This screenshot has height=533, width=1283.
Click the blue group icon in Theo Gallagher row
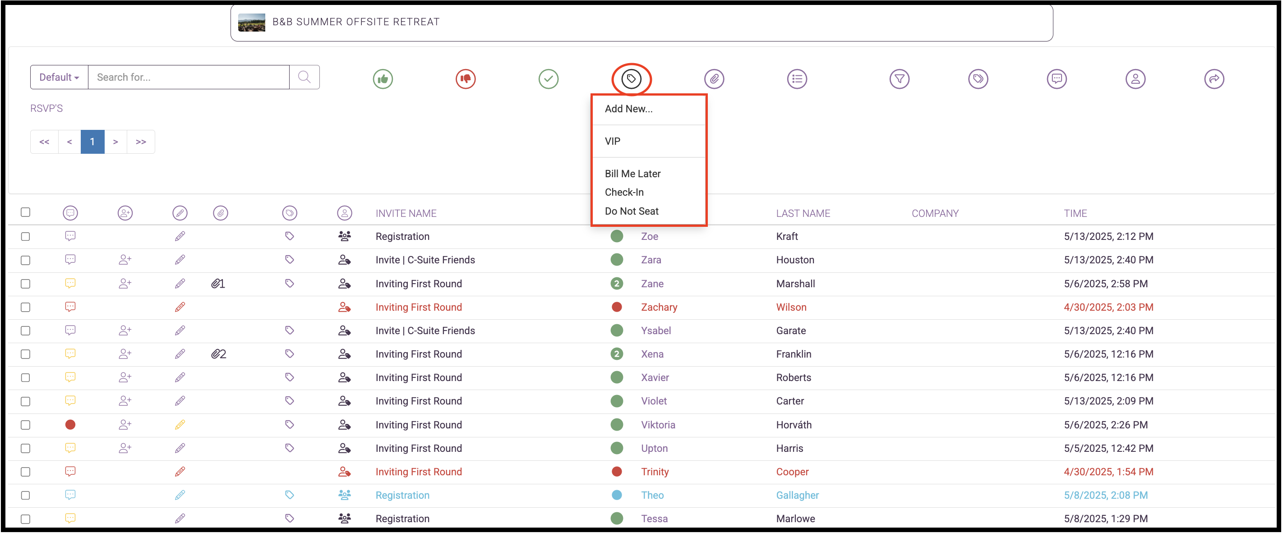pos(344,495)
